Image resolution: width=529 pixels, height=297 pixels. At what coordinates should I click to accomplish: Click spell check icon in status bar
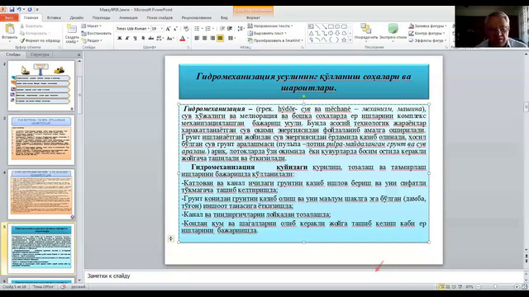(x=63, y=286)
